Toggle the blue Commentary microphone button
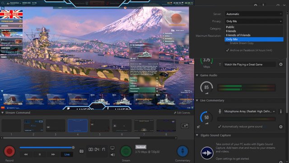 coord(182,151)
